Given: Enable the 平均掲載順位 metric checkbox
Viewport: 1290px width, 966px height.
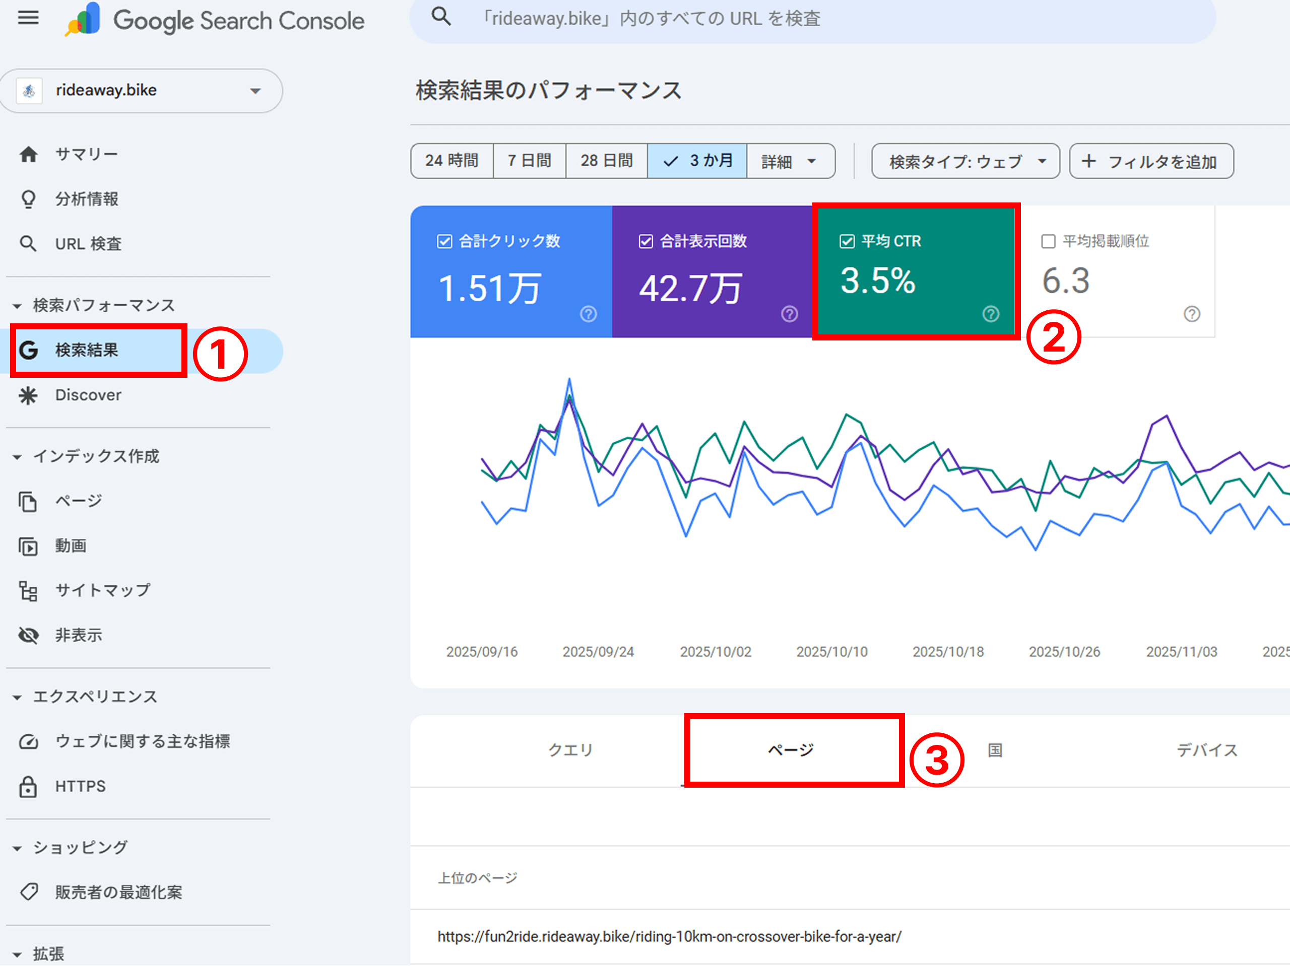Looking at the screenshot, I should [x=1048, y=241].
